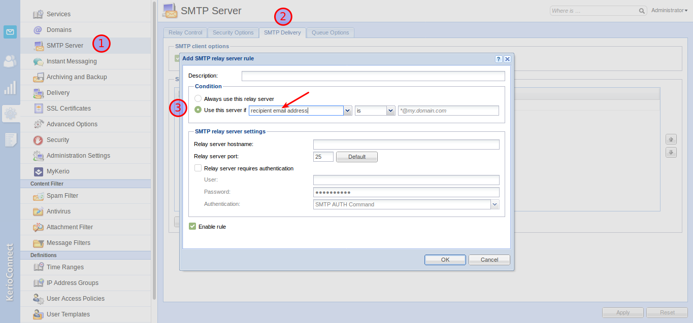The width and height of the screenshot is (693, 323).
Task: Toggle the 'Enable rule' checkbox
Action: coord(192,226)
